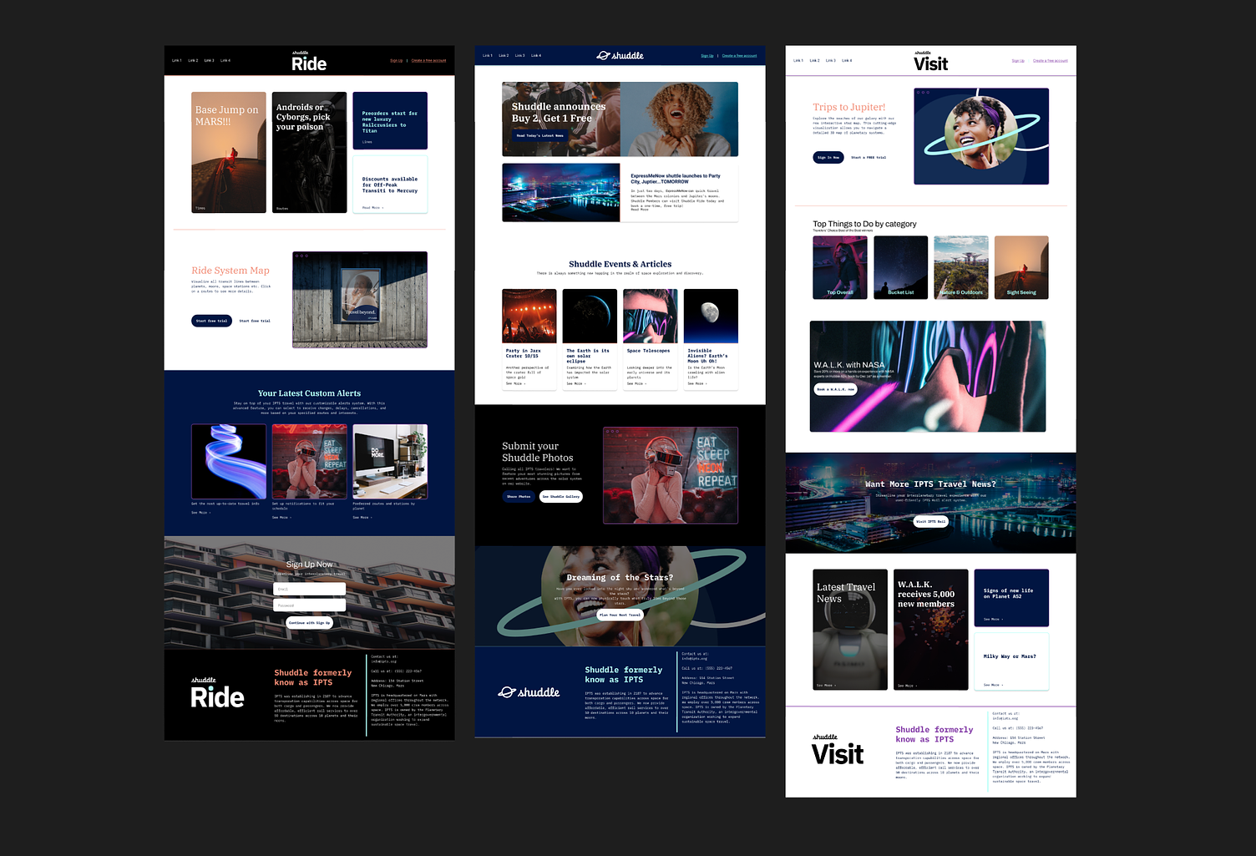This screenshot has height=856, width=1256.
Task: Open Link 3 in the Shuddle page navigation
Action: (x=520, y=56)
